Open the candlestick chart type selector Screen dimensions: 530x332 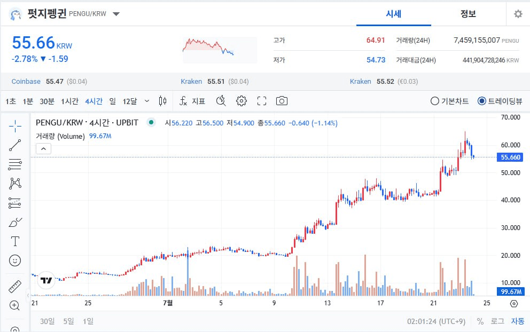[162, 101]
